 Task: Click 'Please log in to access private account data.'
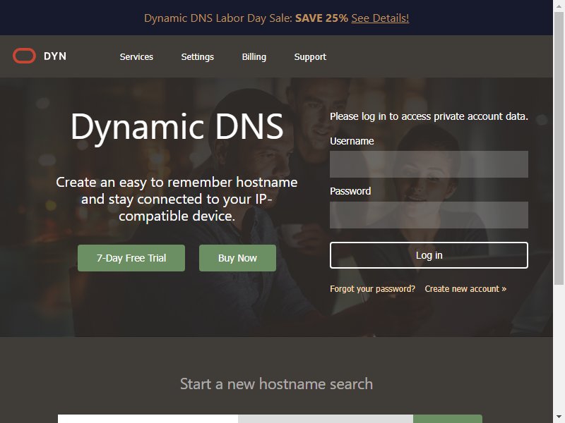[429, 116]
